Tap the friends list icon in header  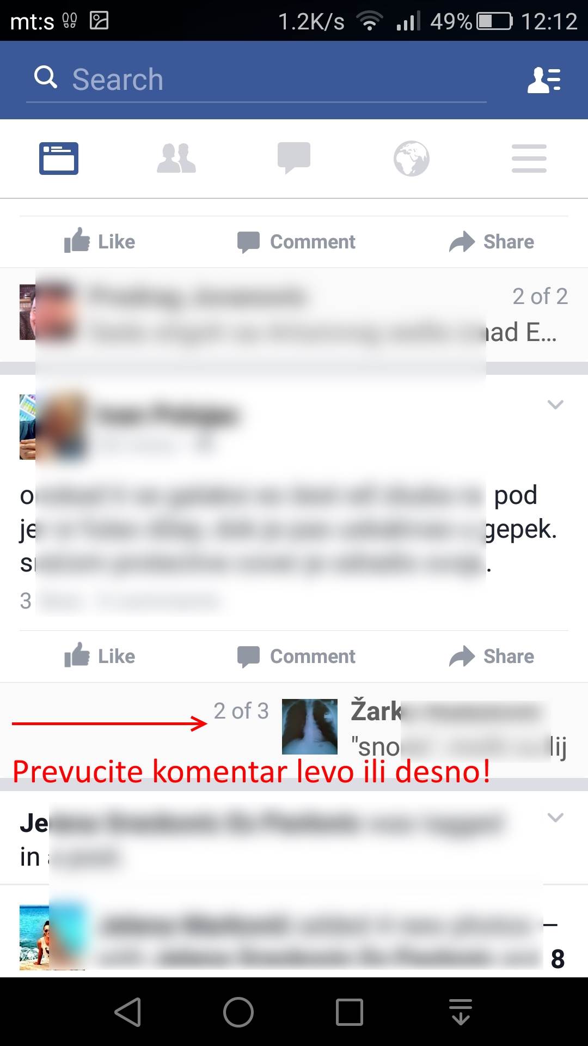click(544, 80)
